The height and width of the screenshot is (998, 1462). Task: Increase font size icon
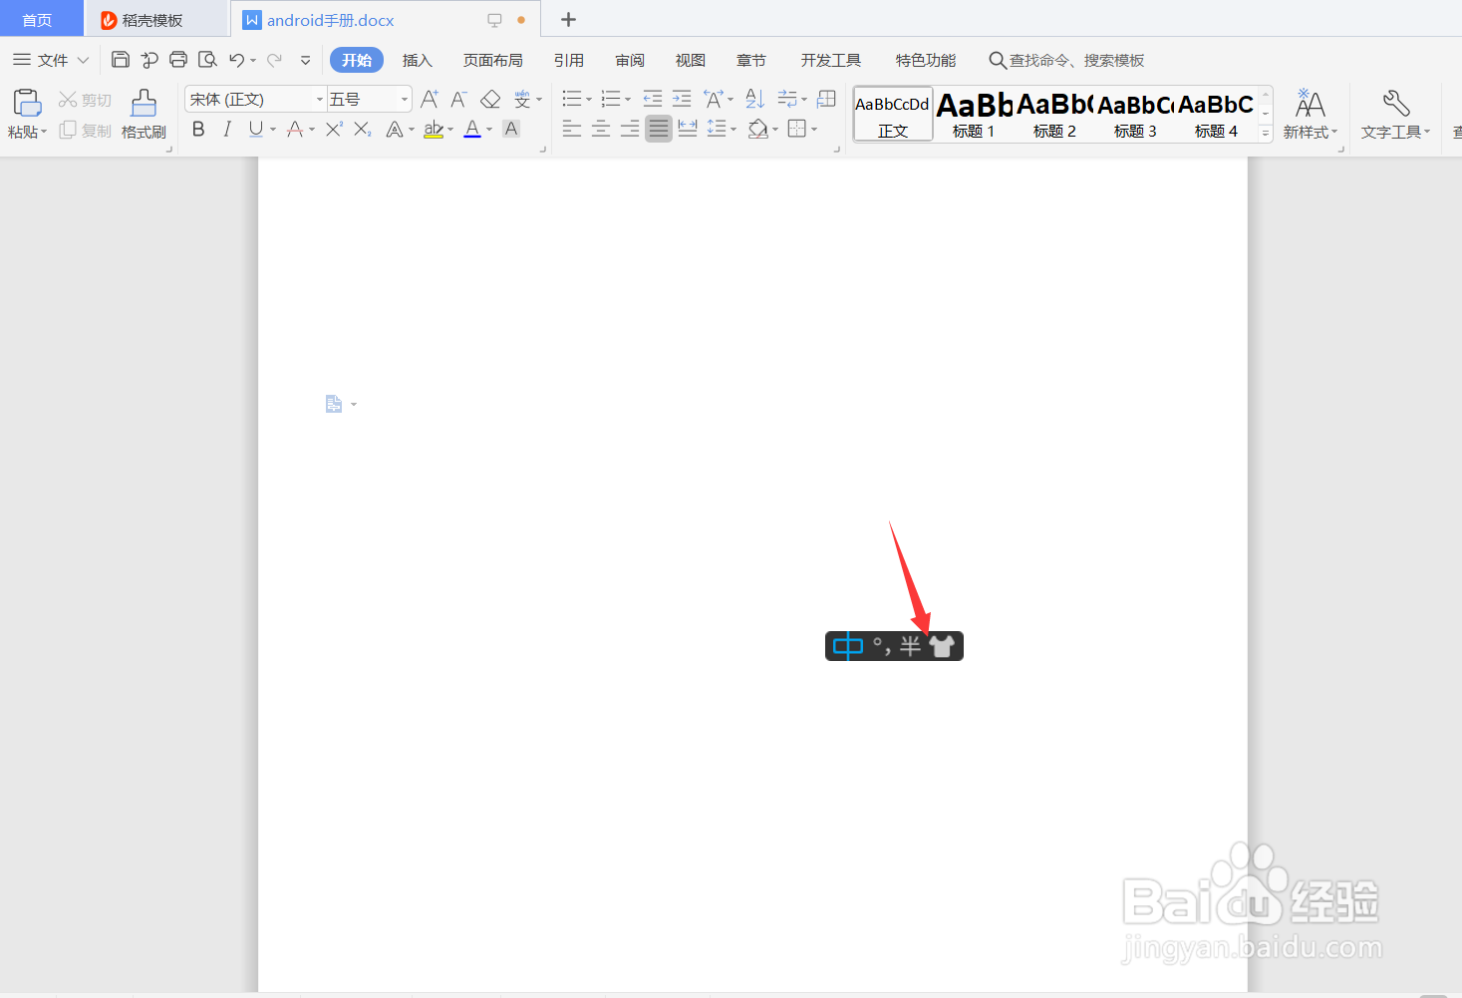coord(430,99)
